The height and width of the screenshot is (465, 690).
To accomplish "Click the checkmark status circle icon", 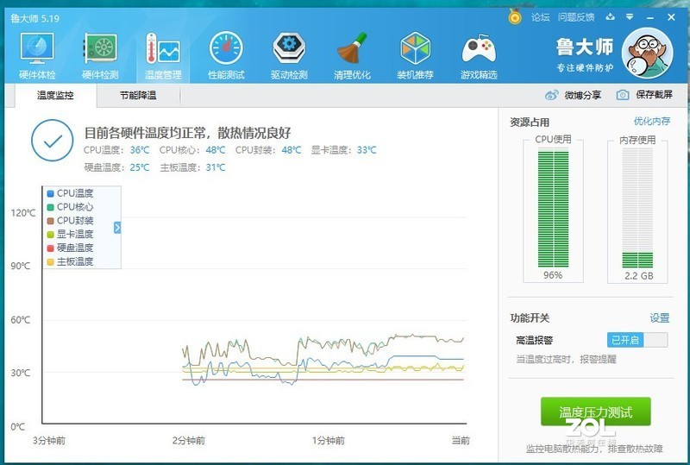I will [x=53, y=141].
